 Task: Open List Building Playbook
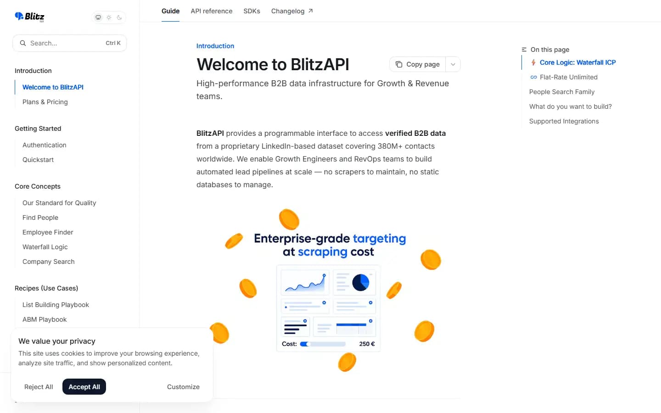click(x=56, y=305)
